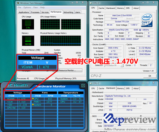Open the Help menu in Task Manager
This screenshot has width=159, height=132.
(42, 7)
